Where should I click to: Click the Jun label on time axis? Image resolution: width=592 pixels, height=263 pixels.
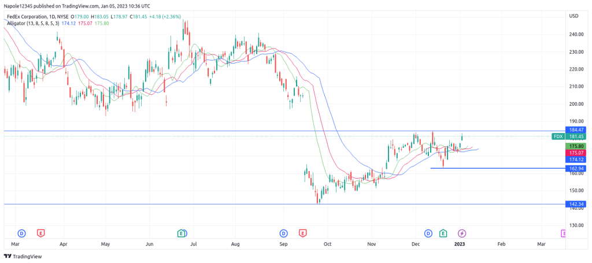150,245
